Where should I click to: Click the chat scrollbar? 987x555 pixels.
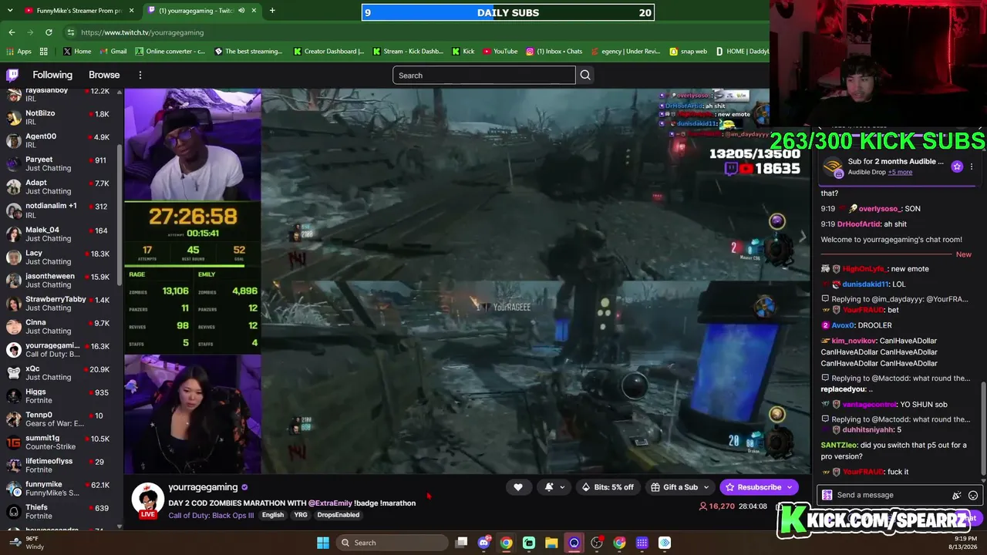tap(982, 428)
